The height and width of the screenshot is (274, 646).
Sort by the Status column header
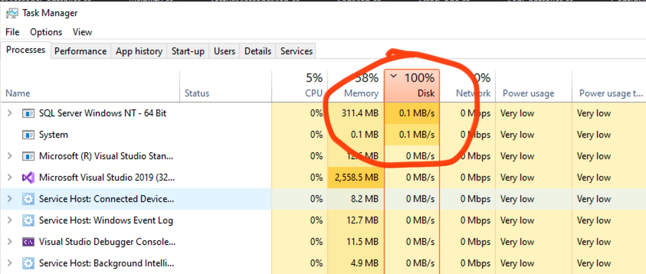(x=226, y=86)
